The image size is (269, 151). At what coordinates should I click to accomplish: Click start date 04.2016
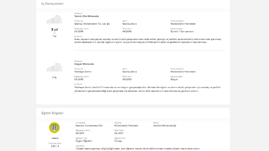tap(79, 31)
